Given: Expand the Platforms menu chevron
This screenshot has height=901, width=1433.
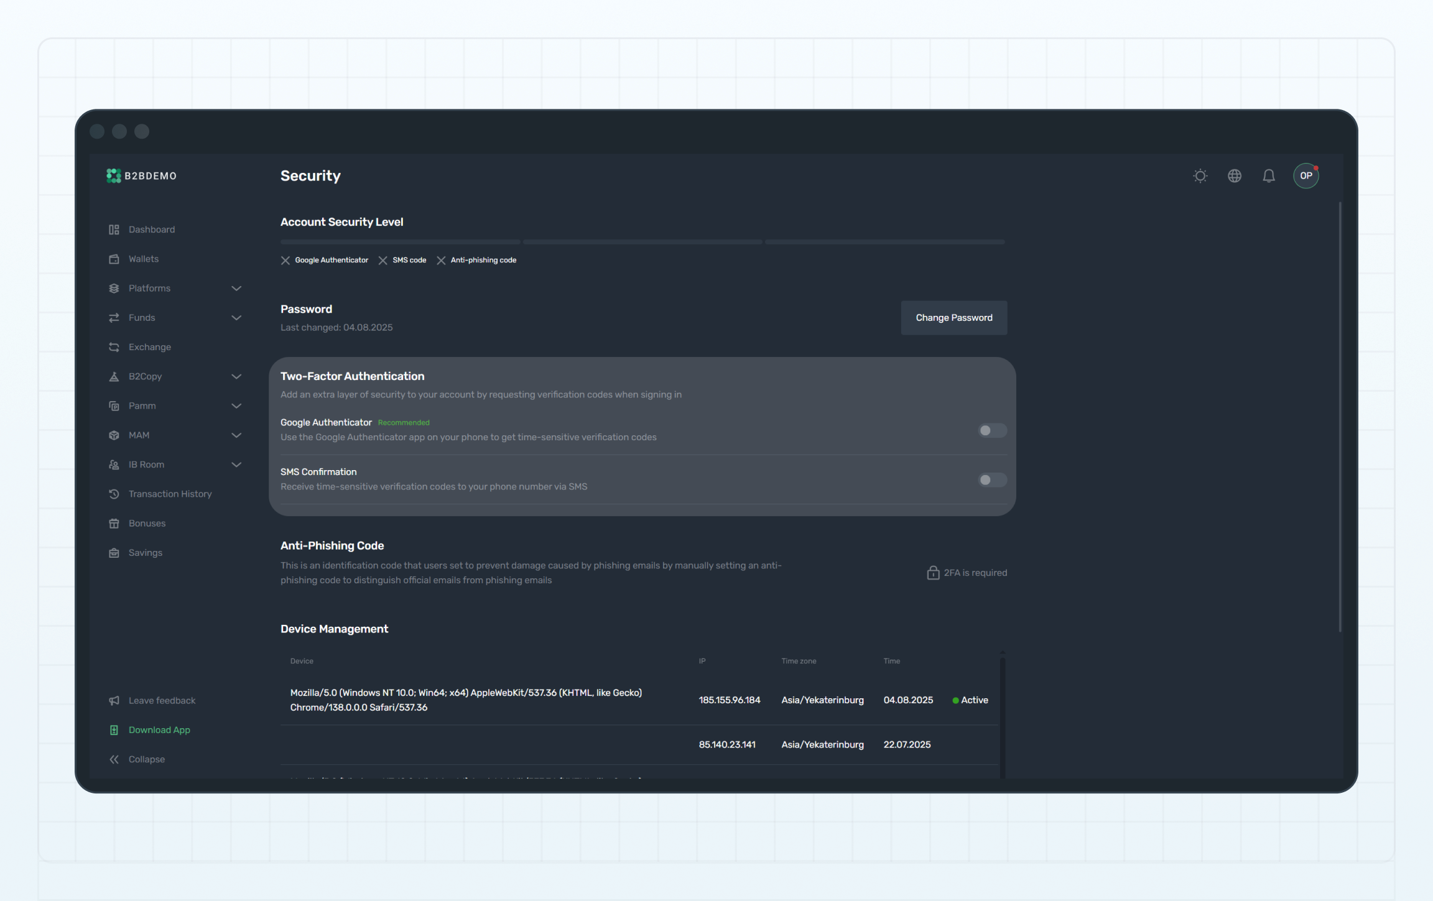Looking at the screenshot, I should tap(236, 289).
